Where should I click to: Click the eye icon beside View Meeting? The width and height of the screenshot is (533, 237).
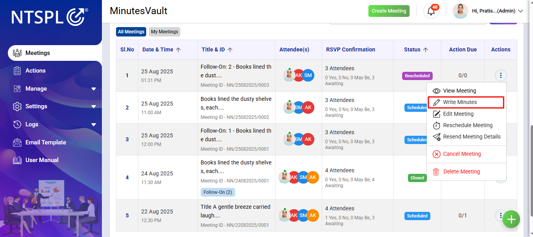point(437,91)
